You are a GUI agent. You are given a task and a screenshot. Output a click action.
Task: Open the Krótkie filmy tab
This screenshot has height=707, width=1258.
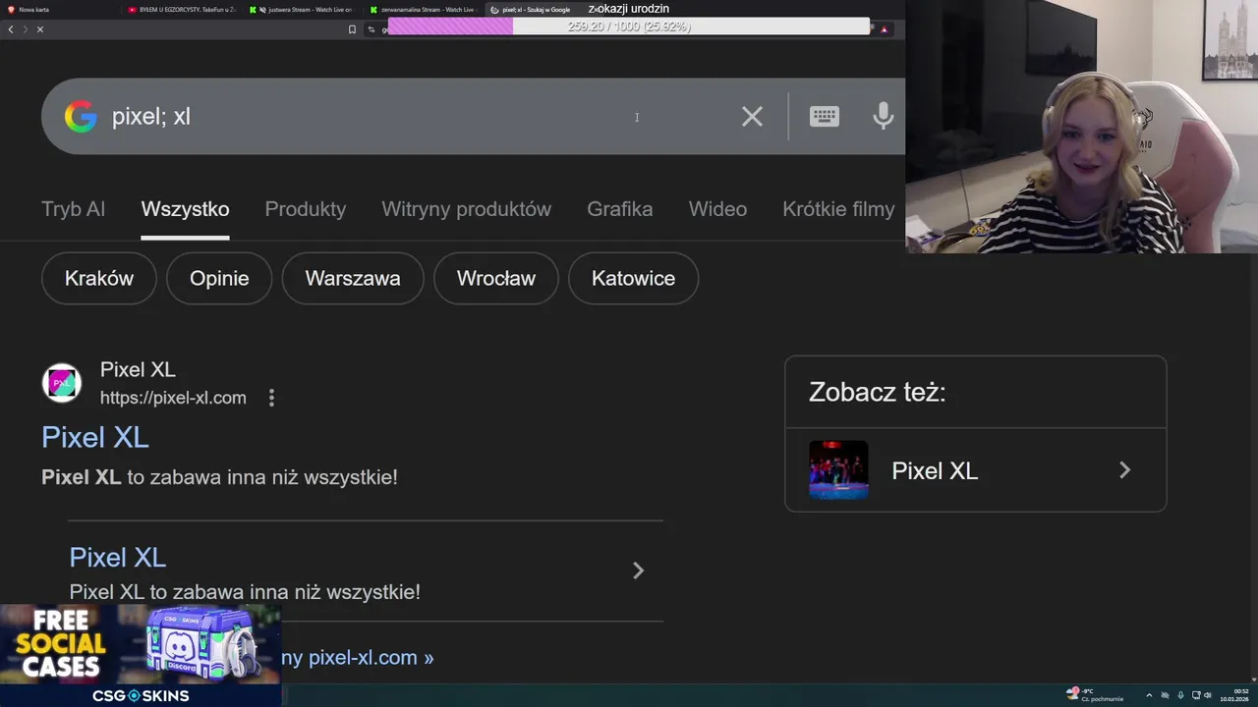pos(838,209)
